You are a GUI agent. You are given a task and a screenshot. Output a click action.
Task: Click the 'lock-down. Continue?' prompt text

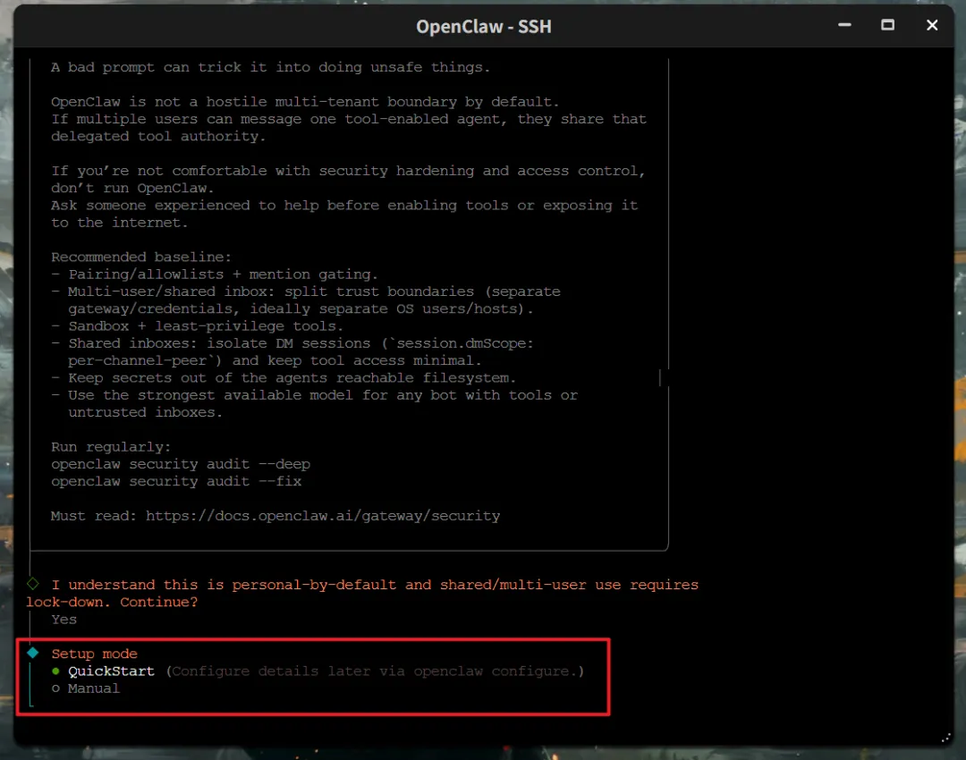[x=112, y=603]
